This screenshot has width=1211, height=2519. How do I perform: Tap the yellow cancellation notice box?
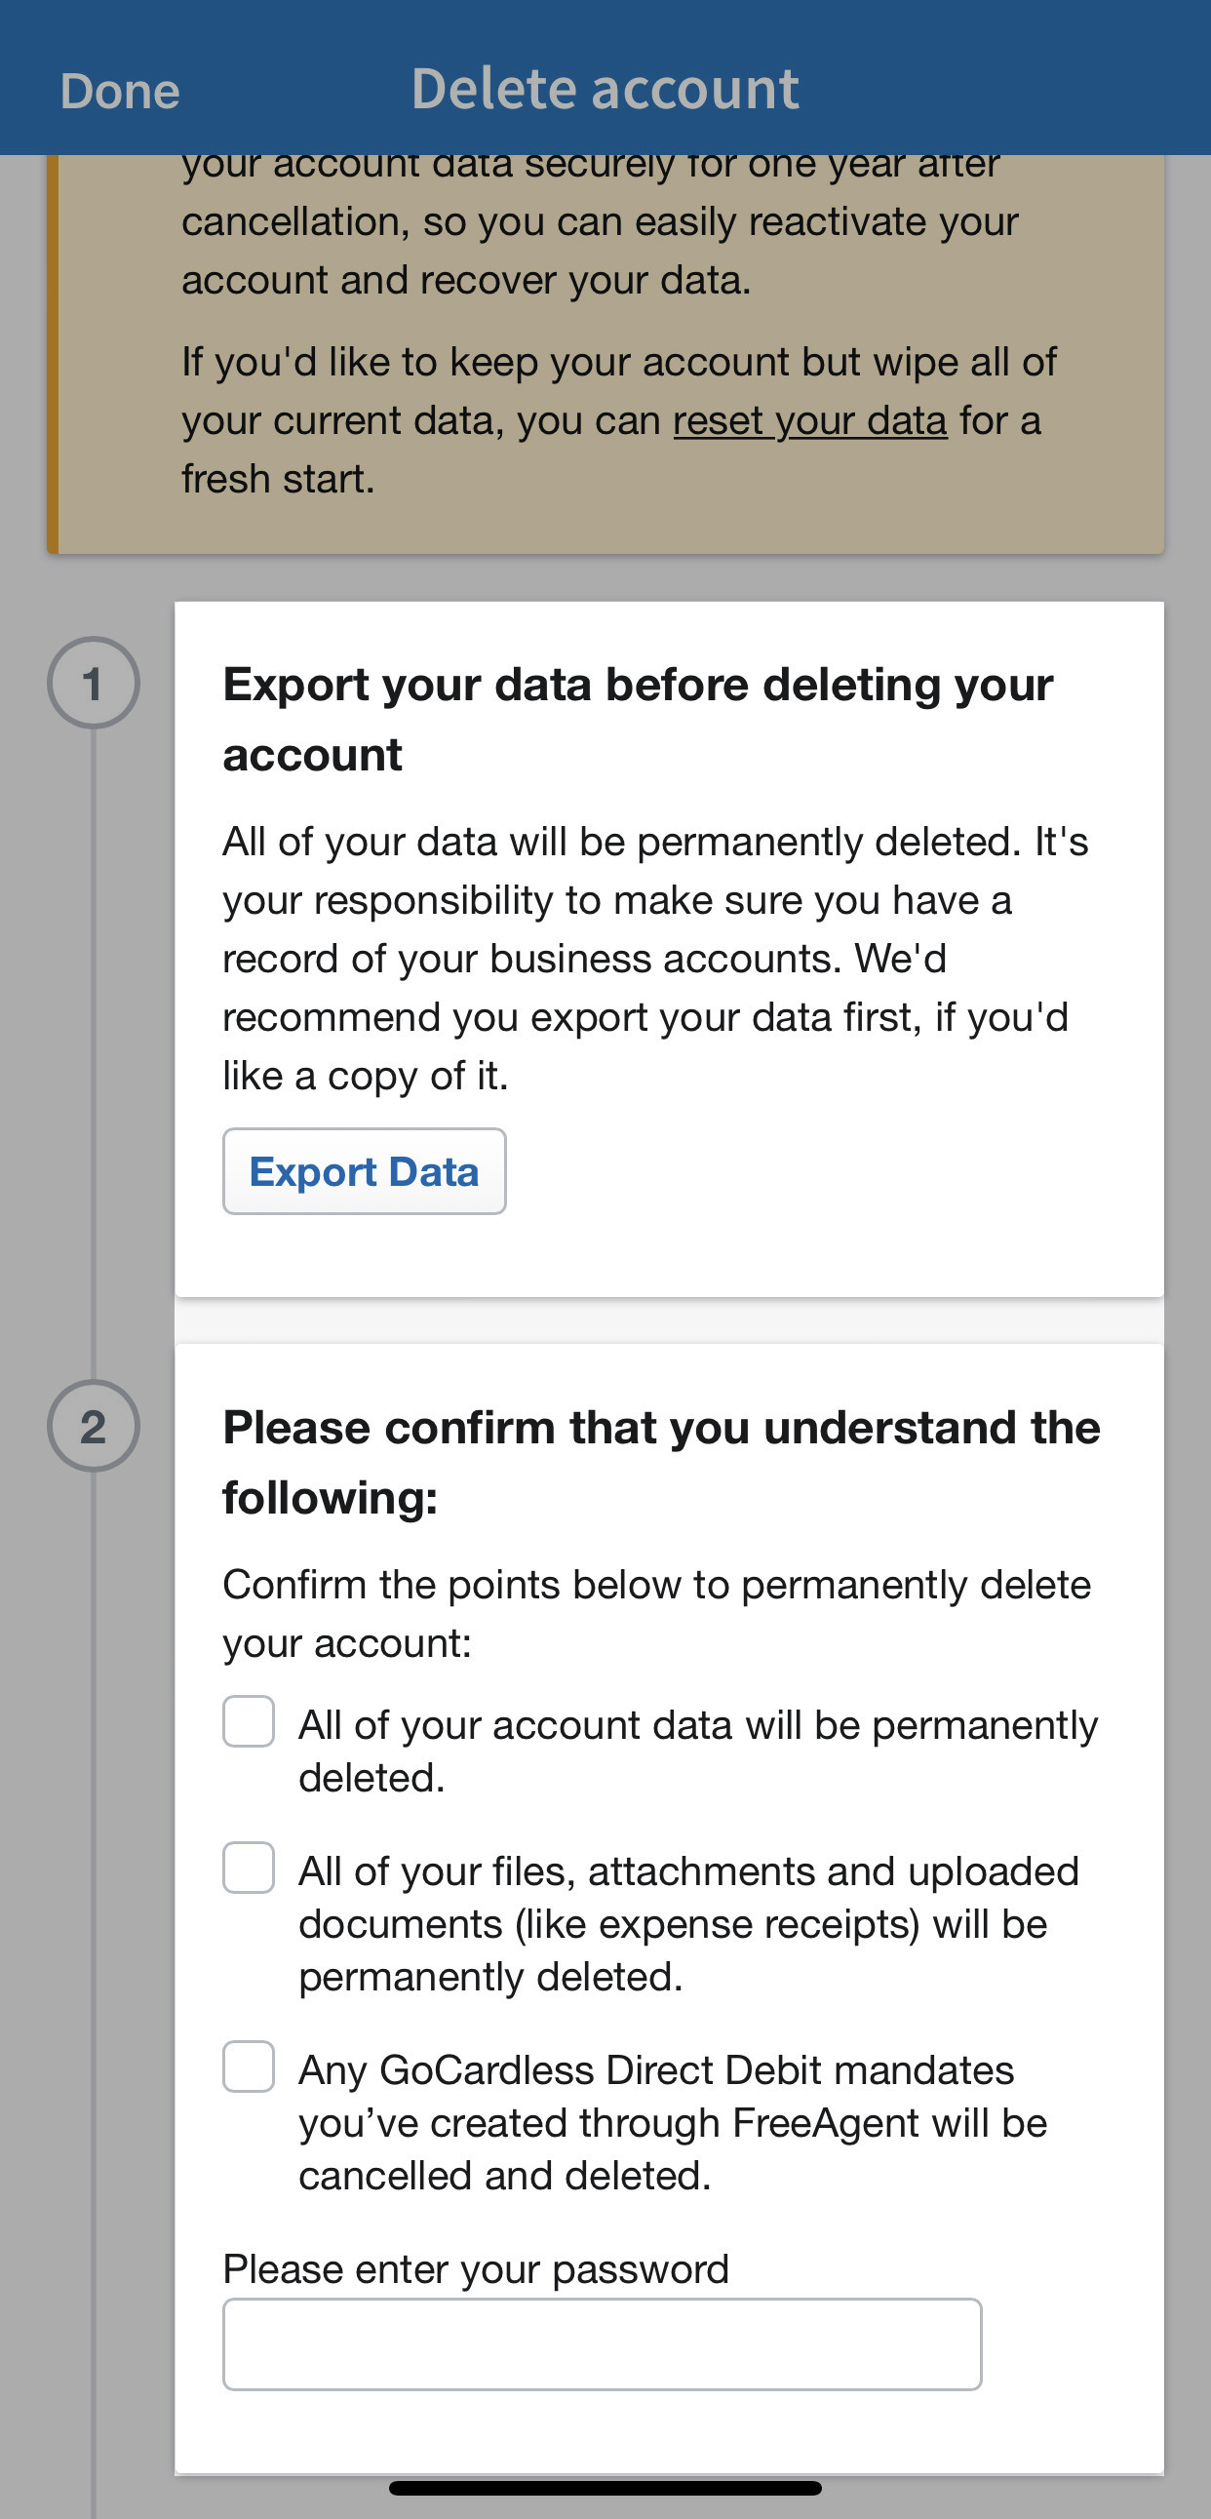[x=605, y=354]
